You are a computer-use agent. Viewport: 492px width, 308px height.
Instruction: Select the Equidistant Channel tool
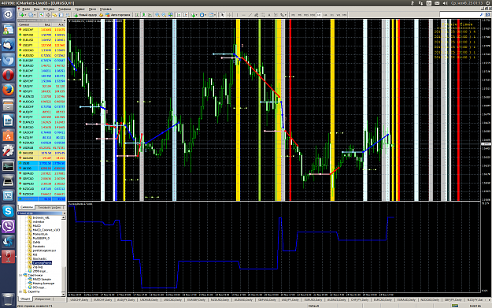point(257,15)
